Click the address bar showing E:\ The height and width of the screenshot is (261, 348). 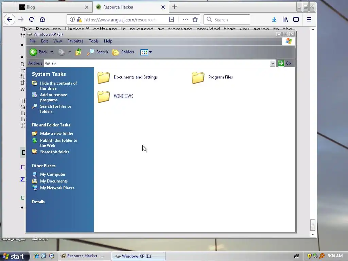tap(157, 63)
